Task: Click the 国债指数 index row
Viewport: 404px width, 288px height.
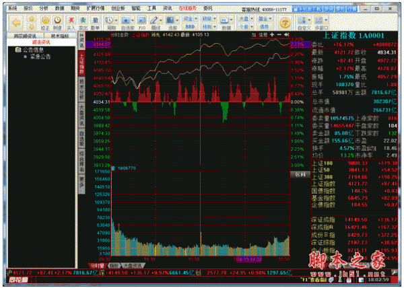Action: (x=355, y=191)
